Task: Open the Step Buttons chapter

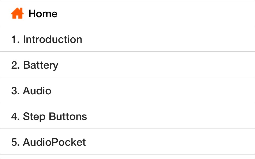Action: pos(55,117)
